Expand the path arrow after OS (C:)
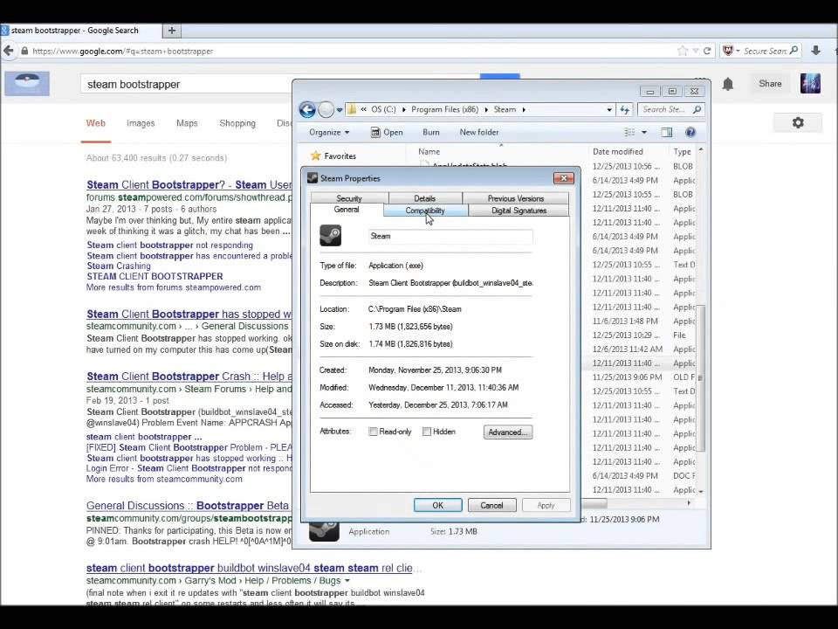 pos(403,110)
